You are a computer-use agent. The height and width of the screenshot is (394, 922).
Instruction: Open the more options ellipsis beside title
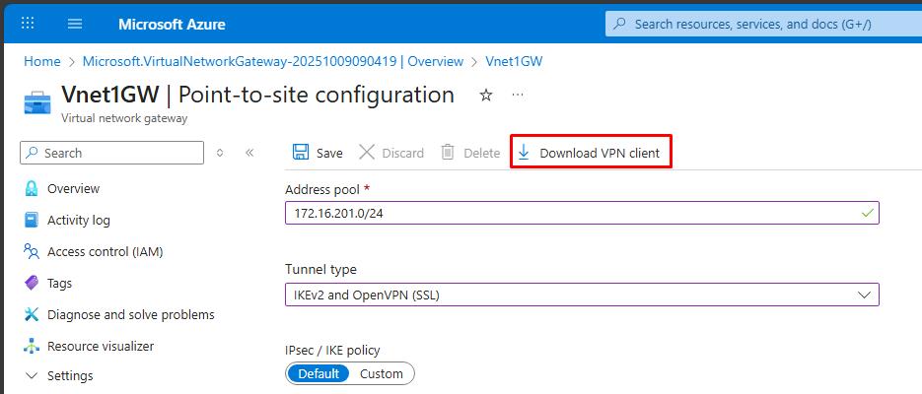tap(518, 96)
